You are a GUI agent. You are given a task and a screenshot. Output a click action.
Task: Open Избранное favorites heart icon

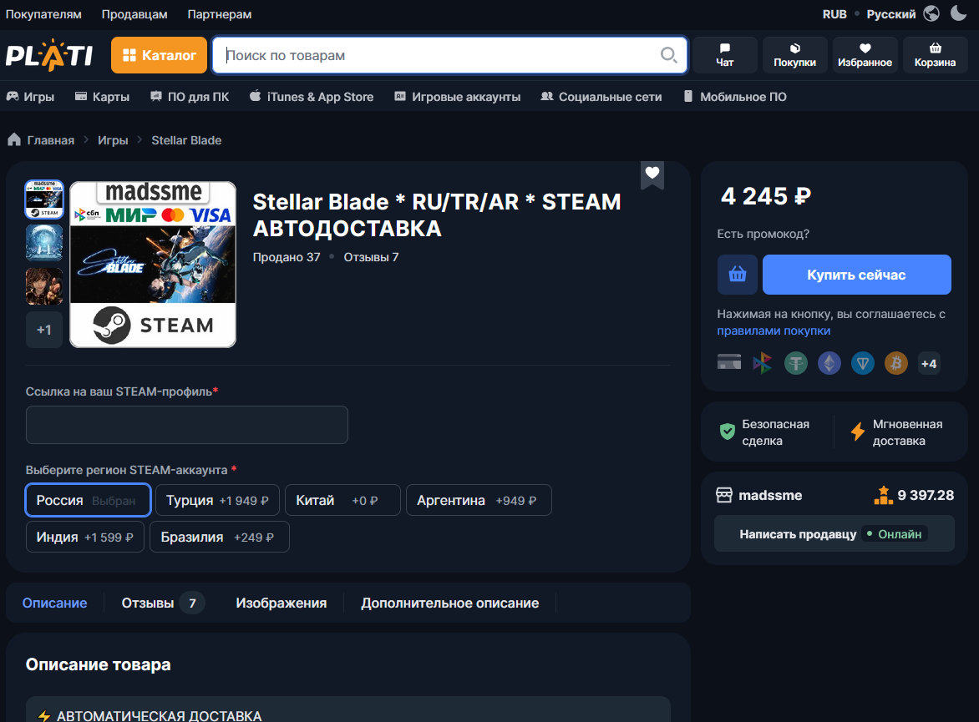click(x=865, y=55)
